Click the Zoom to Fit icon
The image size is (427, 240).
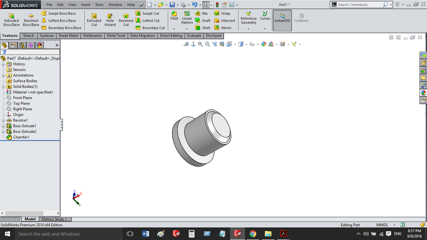[200, 44]
